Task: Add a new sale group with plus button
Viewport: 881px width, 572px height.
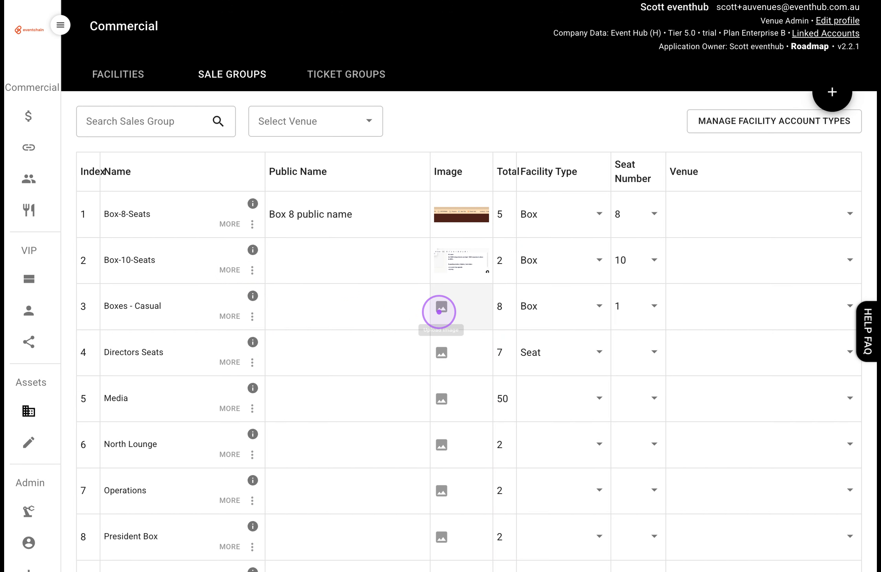Action: [x=832, y=92]
